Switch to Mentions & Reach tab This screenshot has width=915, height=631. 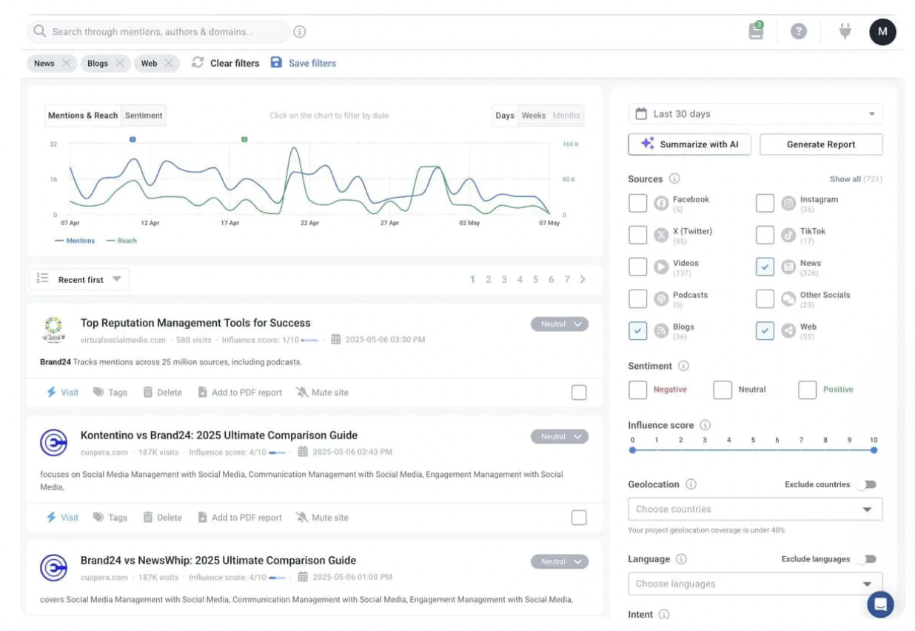click(x=83, y=116)
